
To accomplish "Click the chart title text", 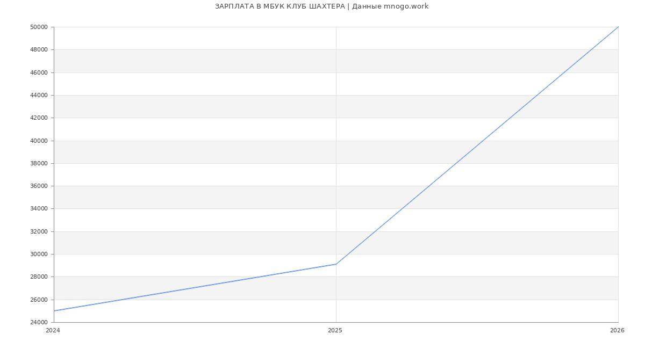I will (x=321, y=6).
